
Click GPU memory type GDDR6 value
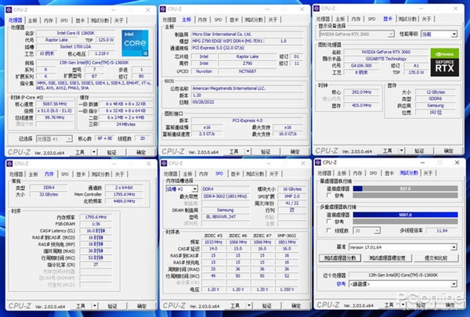point(436,99)
